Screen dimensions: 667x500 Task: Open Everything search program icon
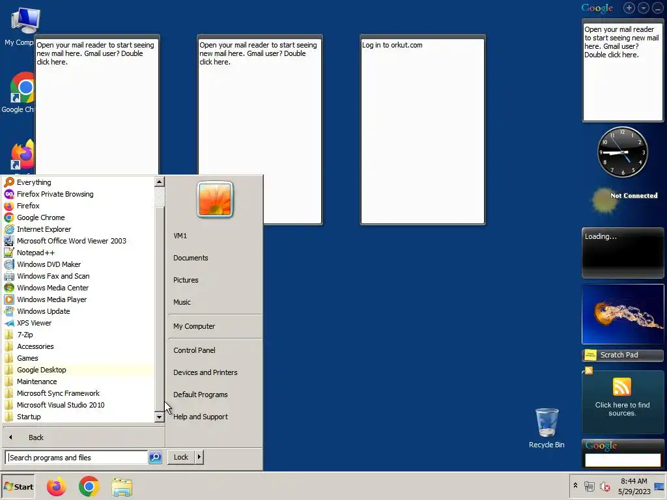click(x=9, y=182)
